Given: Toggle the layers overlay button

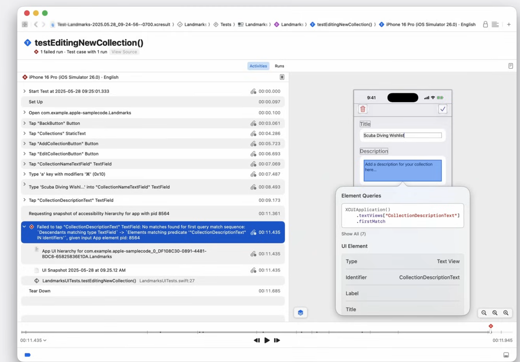Looking at the screenshot, I should 300,313.
